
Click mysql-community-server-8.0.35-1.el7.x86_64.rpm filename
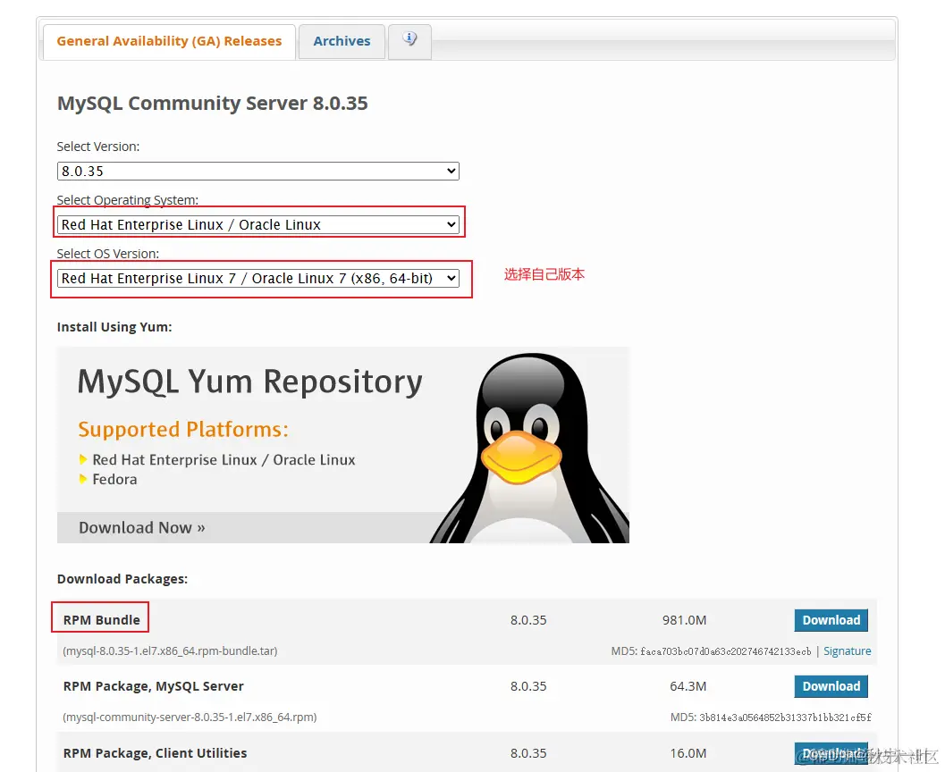point(190,717)
